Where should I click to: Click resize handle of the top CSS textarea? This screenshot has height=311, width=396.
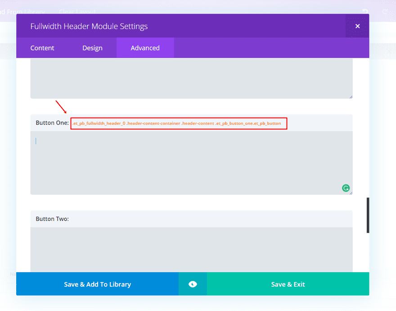(351, 97)
